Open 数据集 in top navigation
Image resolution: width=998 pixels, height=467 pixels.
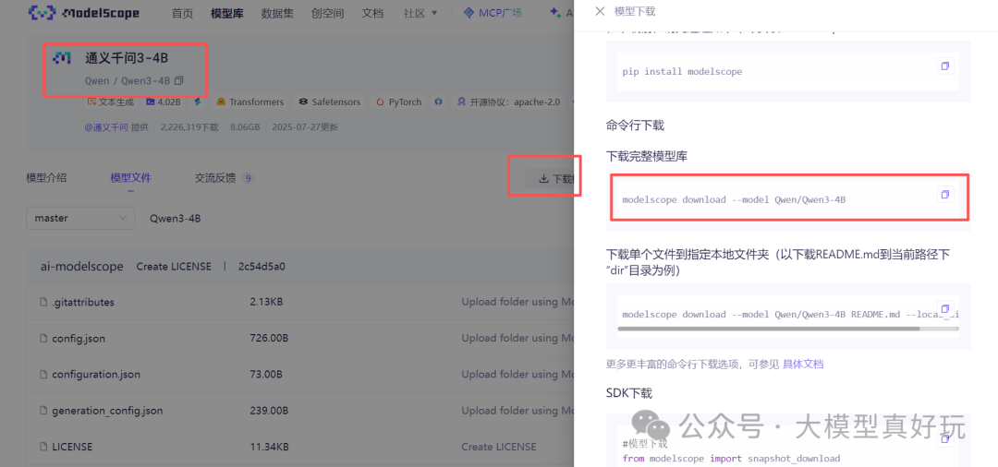click(x=277, y=13)
